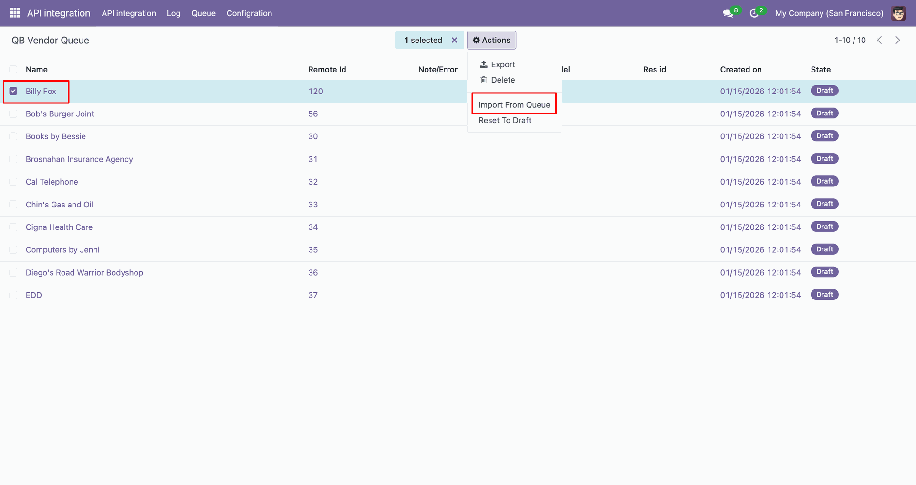Choose Reset To Draft action
This screenshot has width=916, height=485.
click(x=505, y=120)
